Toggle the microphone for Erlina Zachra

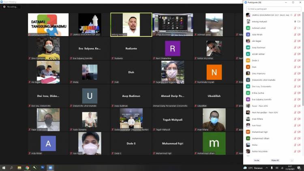295,93
